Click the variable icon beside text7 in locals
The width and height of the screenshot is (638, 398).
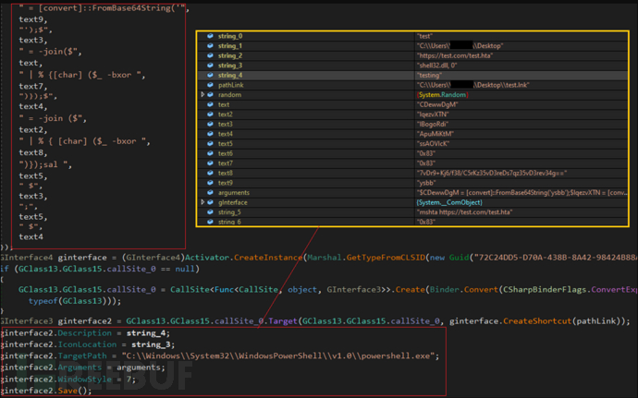(x=210, y=163)
